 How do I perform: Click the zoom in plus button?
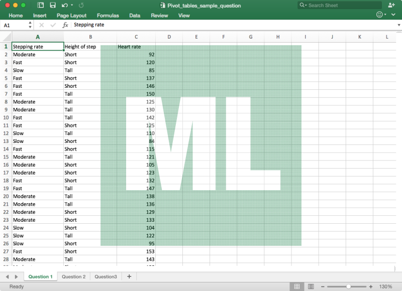click(x=371, y=286)
